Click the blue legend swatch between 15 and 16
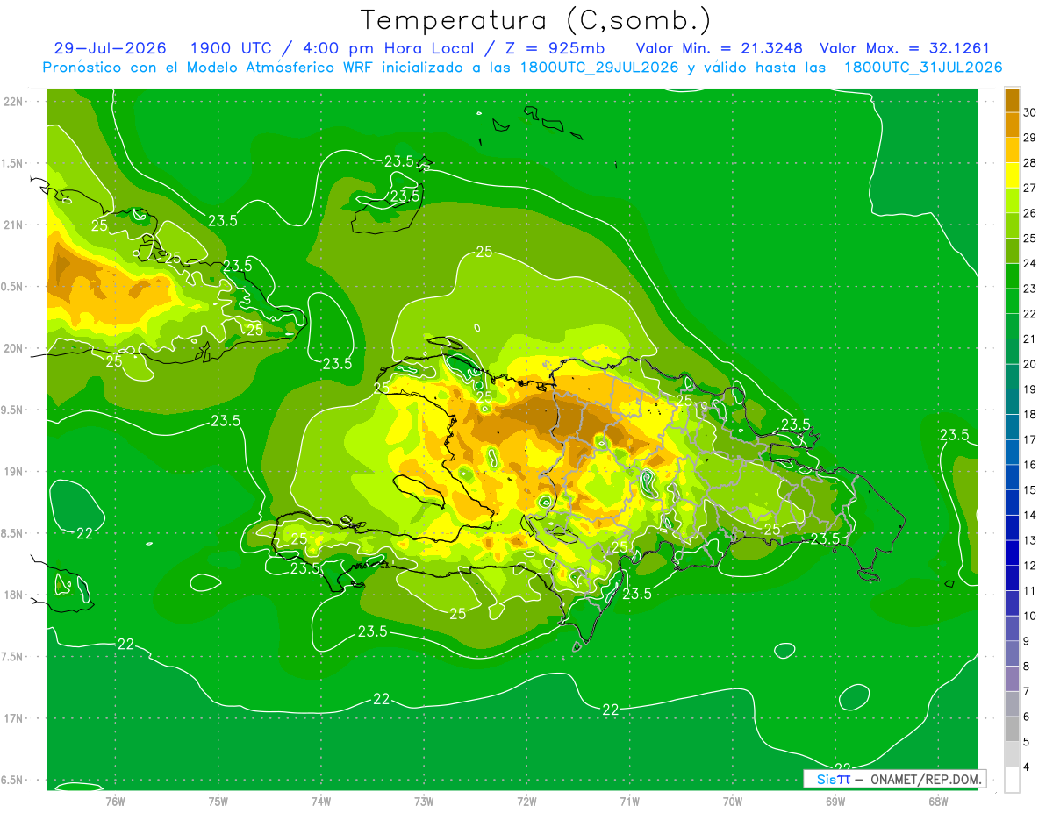 [1012, 478]
